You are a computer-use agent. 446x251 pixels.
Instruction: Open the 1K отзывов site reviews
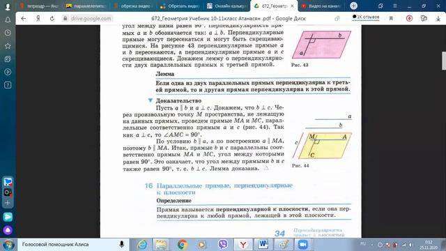pyautogui.click(x=365, y=17)
